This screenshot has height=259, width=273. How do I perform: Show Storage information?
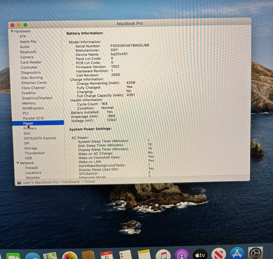coord(31,148)
